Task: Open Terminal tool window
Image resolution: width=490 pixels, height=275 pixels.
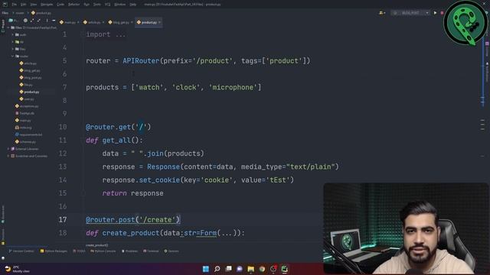Action: pyautogui.click(x=152, y=251)
